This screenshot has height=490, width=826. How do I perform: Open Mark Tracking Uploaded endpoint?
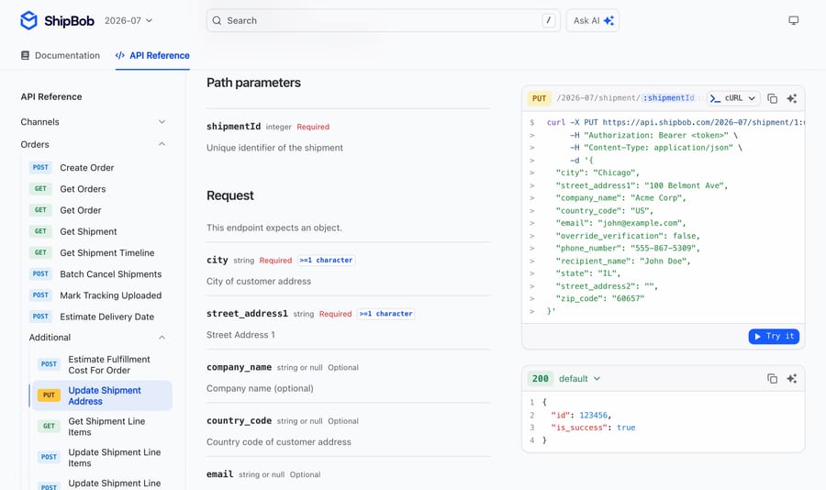[x=100, y=295]
